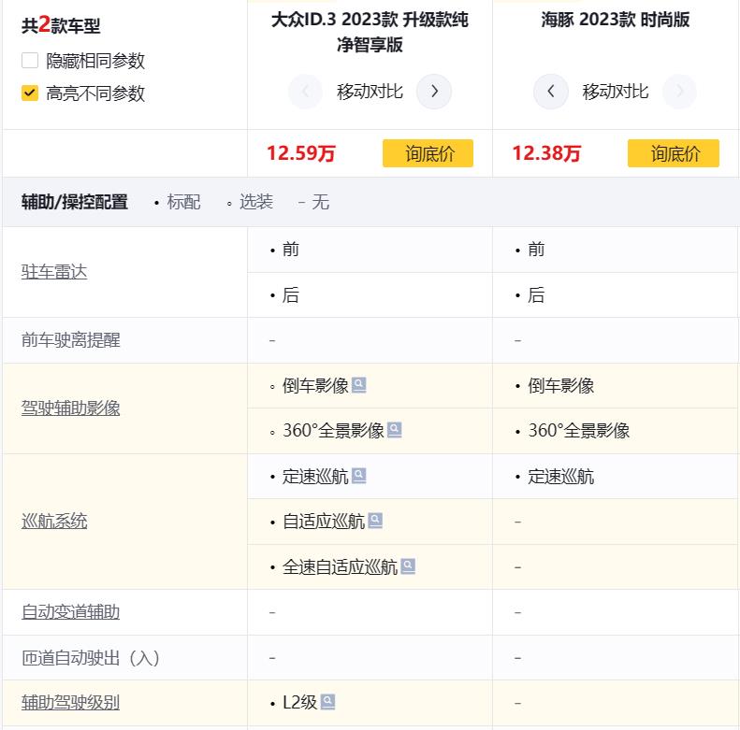Screen dimensions: 740x730
Task: Open 驻车雷达 parameter link
Action: (54, 272)
